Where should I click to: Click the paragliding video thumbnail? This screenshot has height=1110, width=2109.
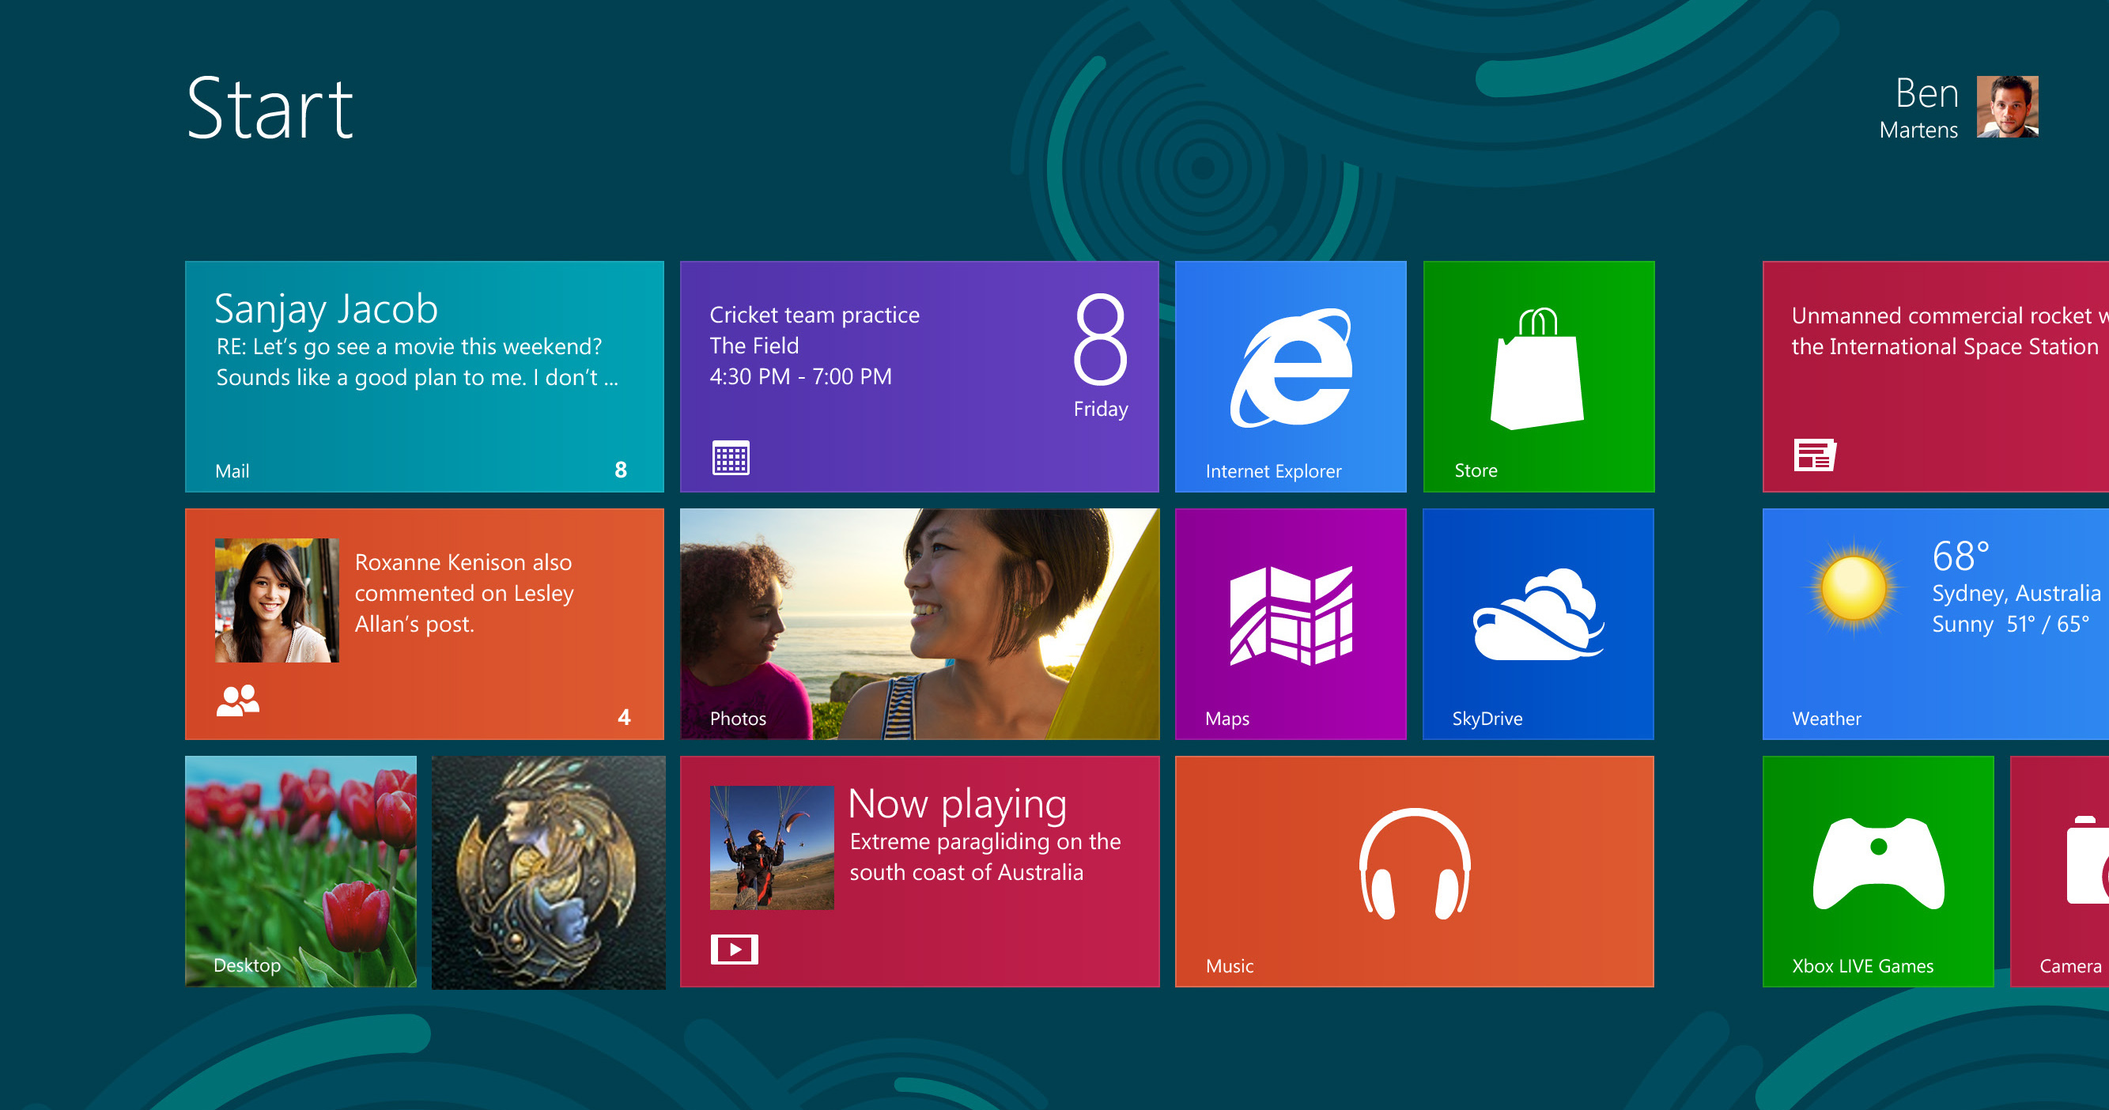771,848
